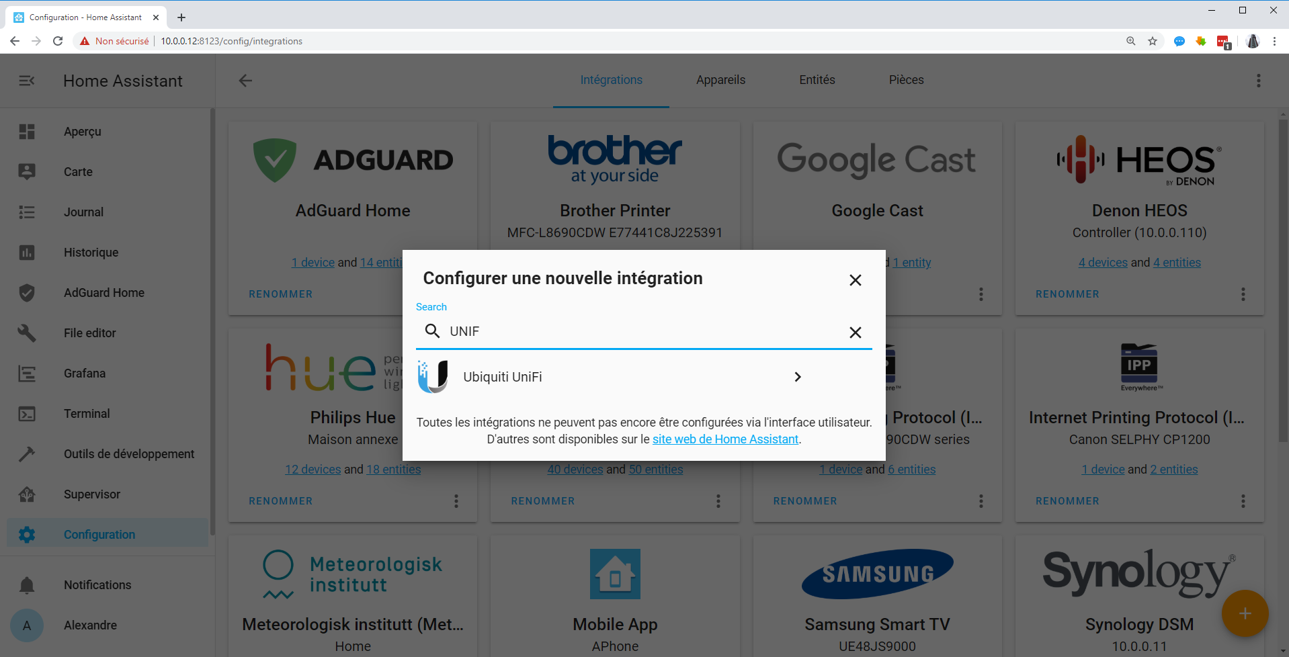Image resolution: width=1289 pixels, height=657 pixels.
Task: Open Denon HEOS card options menu
Action: click(1243, 294)
